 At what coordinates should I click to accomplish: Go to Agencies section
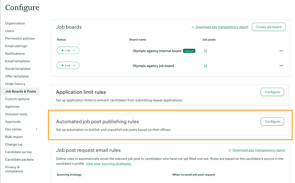point(12,107)
